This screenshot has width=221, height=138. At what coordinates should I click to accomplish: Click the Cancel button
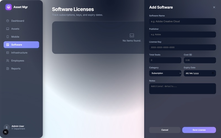(165, 130)
